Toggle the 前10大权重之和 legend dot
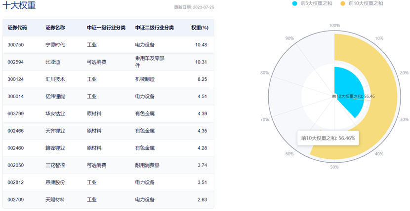Viewport: 410px width, 211px height. (x=343, y=3)
